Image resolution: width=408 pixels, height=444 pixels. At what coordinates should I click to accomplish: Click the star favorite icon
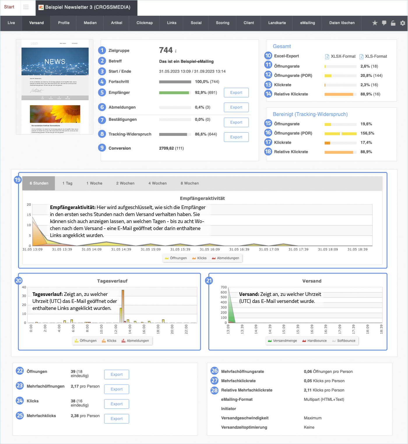(x=375, y=23)
